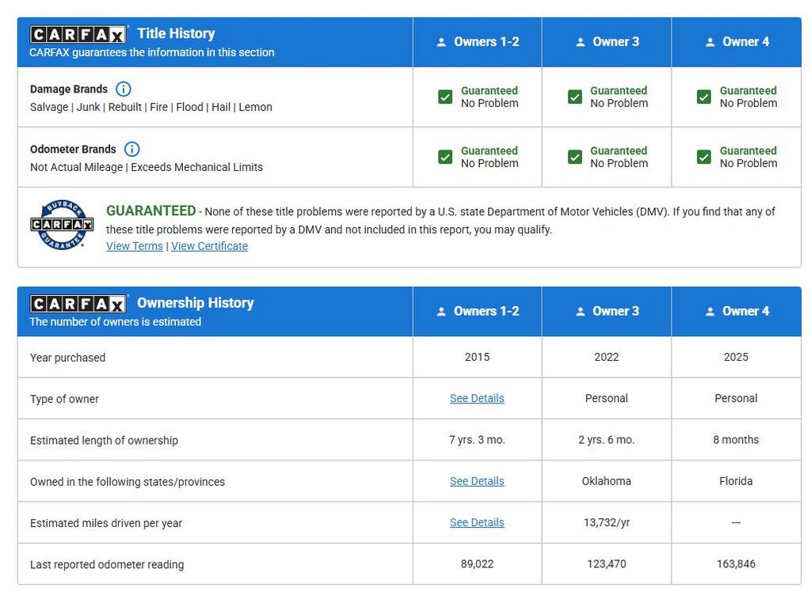This screenshot has width=811, height=595.
Task: Click the Damage Brands info icon
Action: pos(124,89)
